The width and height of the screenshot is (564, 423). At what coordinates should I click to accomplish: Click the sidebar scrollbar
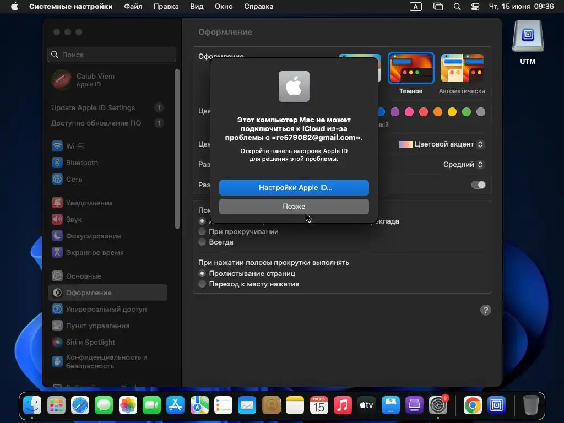177,149
